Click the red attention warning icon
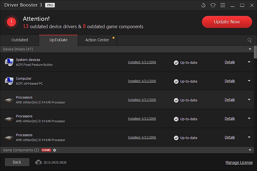This screenshot has width=257, height=171. click(11, 22)
